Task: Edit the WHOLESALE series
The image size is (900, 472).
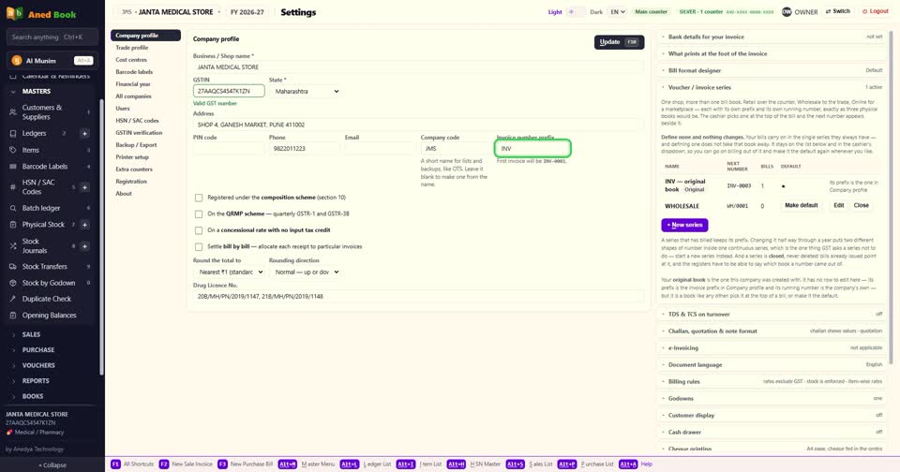Action: [838, 205]
